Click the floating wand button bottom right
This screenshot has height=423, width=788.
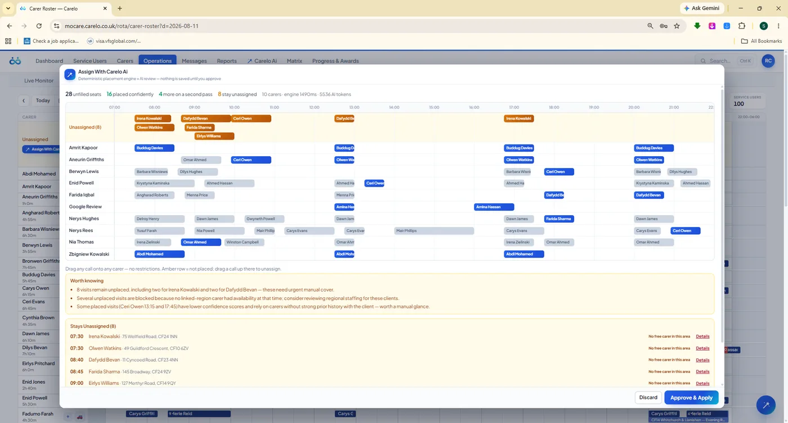(x=765, y=404)
